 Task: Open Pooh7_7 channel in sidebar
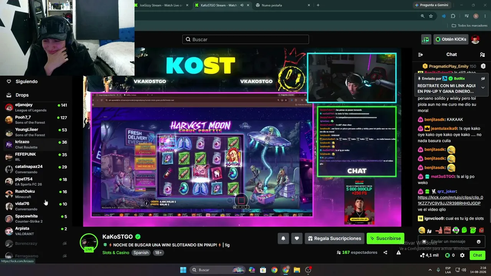[x=36, y=120]
